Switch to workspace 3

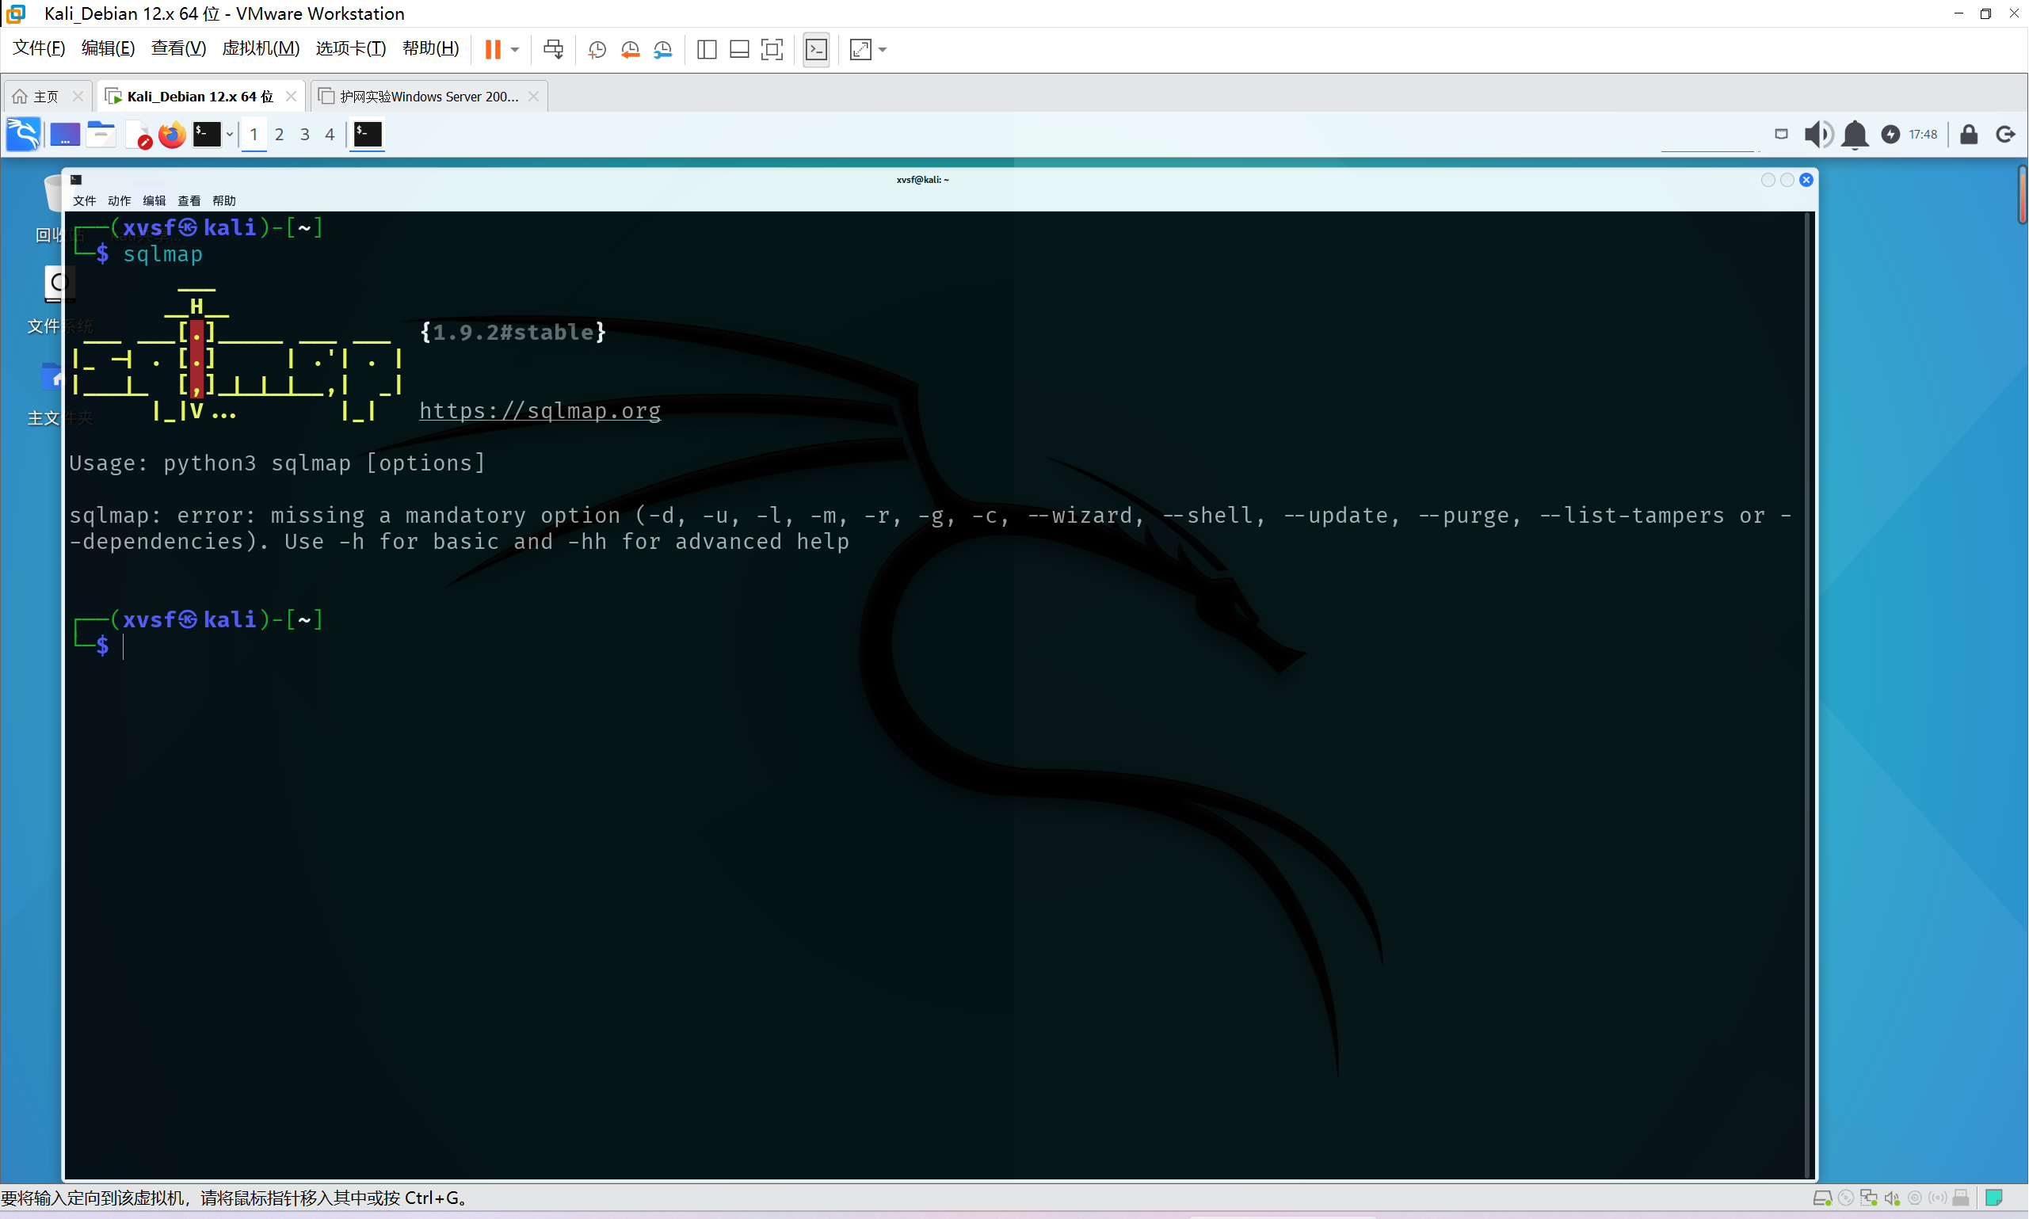point(305,134)
